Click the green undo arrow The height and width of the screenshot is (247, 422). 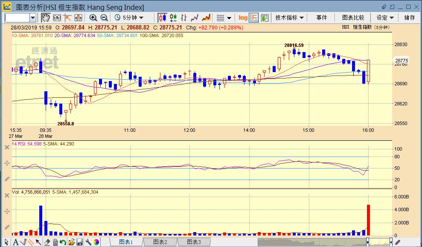click(x=63, y=242)
